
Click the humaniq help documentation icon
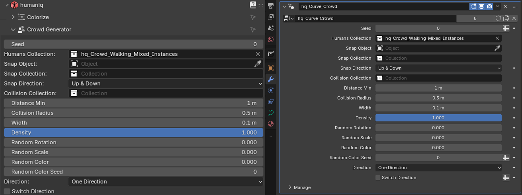pos(253,5)
